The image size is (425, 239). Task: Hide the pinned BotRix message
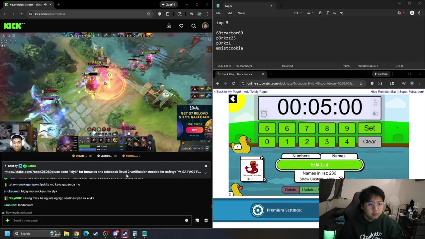(x=206, y=166)
